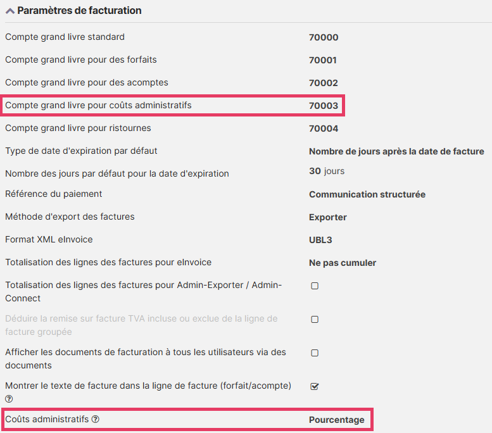Click the UBL3 eInvoice XML format value
The width and height of the screenshot is (492, 433).
(x=320, y=240)
